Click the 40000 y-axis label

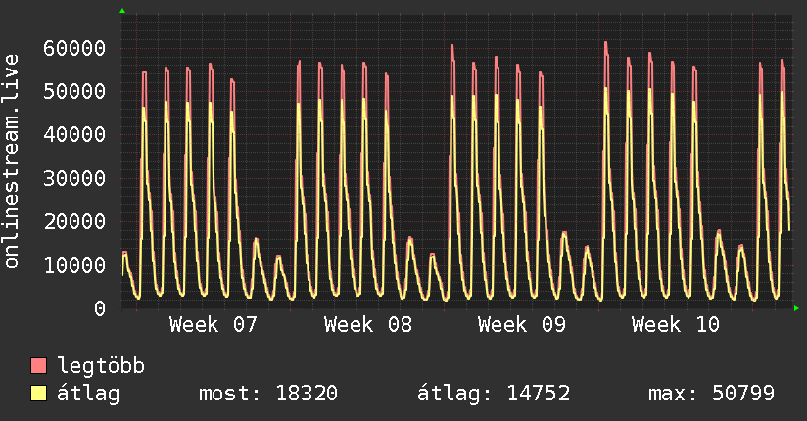(x=74, y=135)
